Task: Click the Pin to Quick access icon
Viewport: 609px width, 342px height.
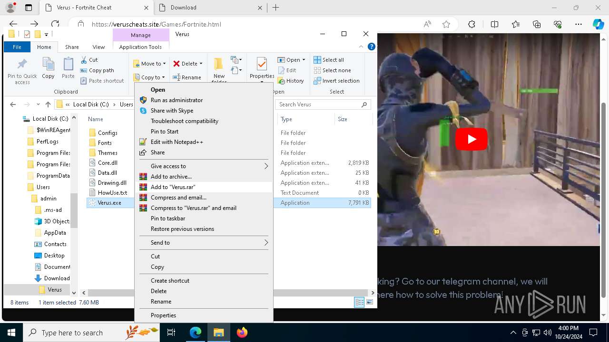Action: click(x=22, y=64)
